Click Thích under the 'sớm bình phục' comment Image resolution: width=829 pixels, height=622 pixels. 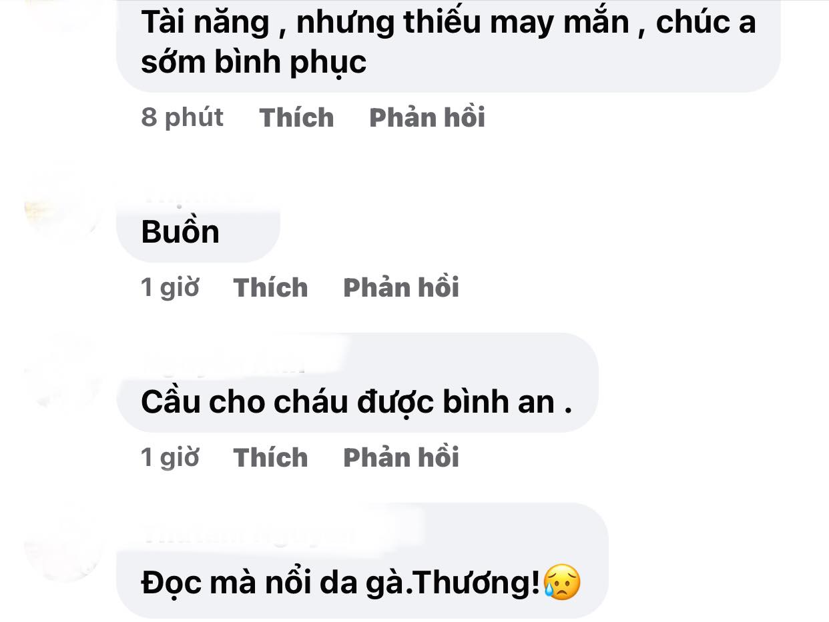(296, 117)
